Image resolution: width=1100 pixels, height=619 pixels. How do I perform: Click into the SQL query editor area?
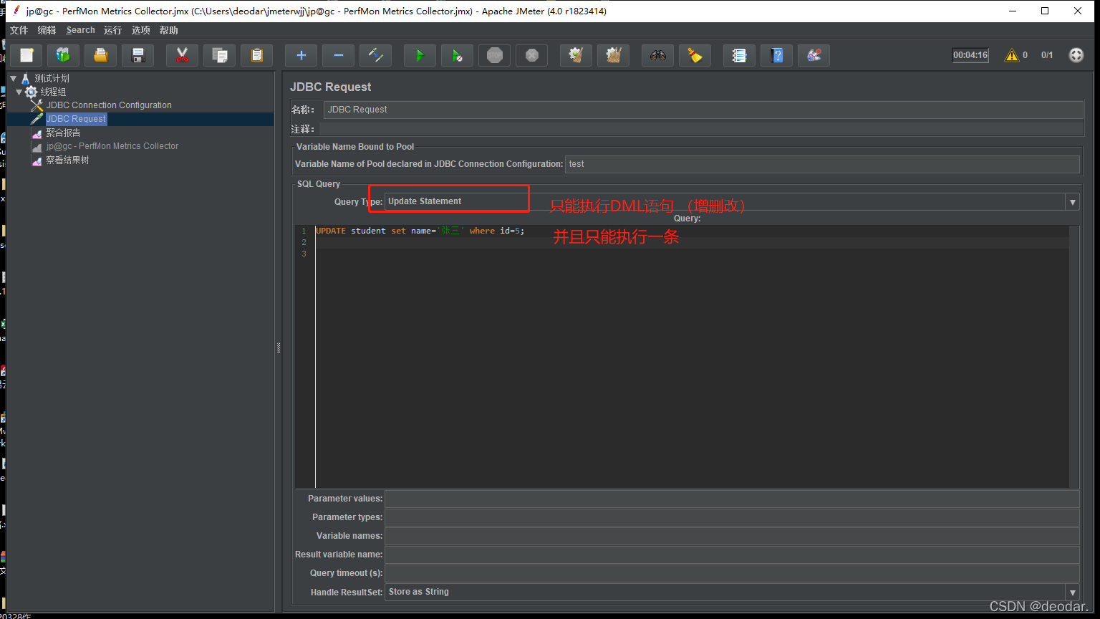point(692,358)
